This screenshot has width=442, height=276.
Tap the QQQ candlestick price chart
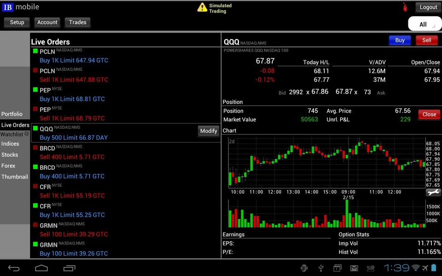(x=327, y=162)
